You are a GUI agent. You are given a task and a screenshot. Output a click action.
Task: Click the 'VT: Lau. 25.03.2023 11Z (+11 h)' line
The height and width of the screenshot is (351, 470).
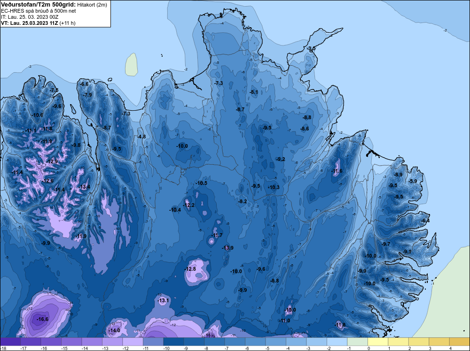coord(38,23)
